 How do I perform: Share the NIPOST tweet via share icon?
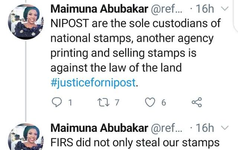pos(196,103)
